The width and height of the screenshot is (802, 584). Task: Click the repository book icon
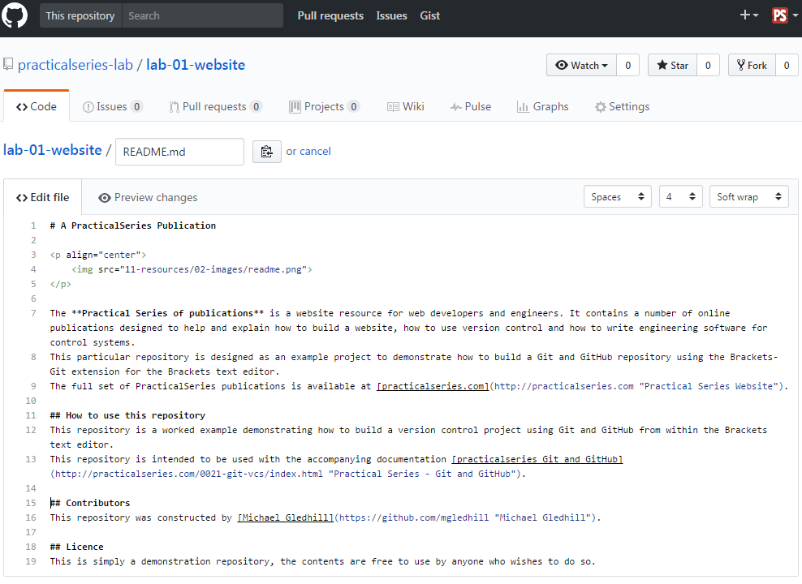click(x=8, y=64)
